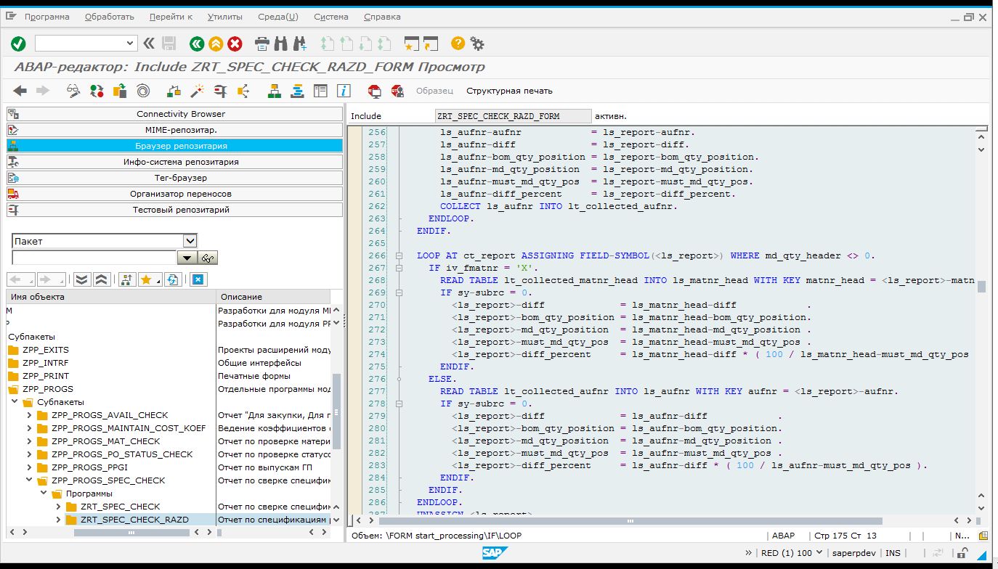Viewport: 998px width, 569px height.
Task: Click the Create Shortcut window icon
Action: [431, 44]
